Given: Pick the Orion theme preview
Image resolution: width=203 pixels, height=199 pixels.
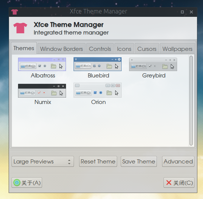Looking at the screenshot, I should pyautogui.click(x=98, y=90).
